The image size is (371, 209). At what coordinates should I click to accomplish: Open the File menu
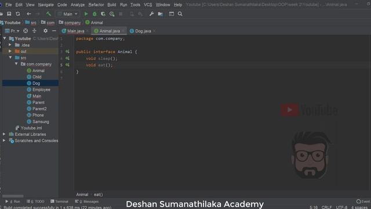[9, 5]
